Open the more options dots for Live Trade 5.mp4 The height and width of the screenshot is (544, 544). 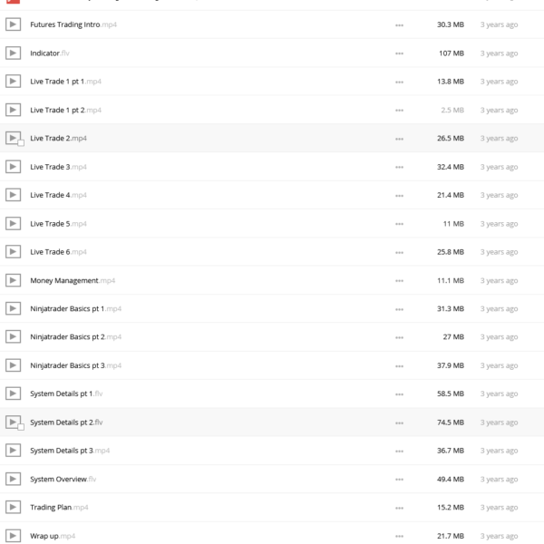[399, 224]
